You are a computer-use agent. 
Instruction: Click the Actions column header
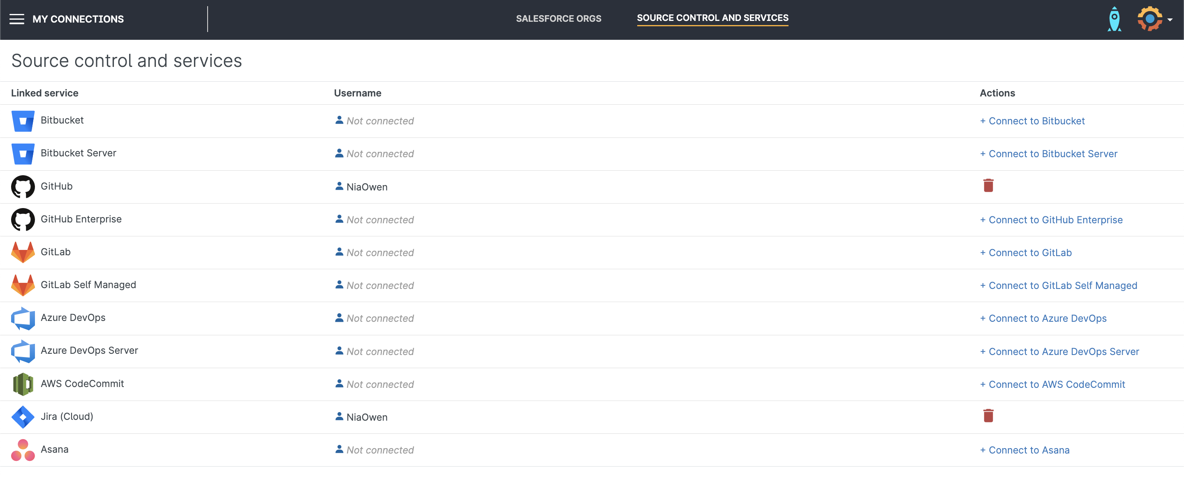click(x=997, y=93)
